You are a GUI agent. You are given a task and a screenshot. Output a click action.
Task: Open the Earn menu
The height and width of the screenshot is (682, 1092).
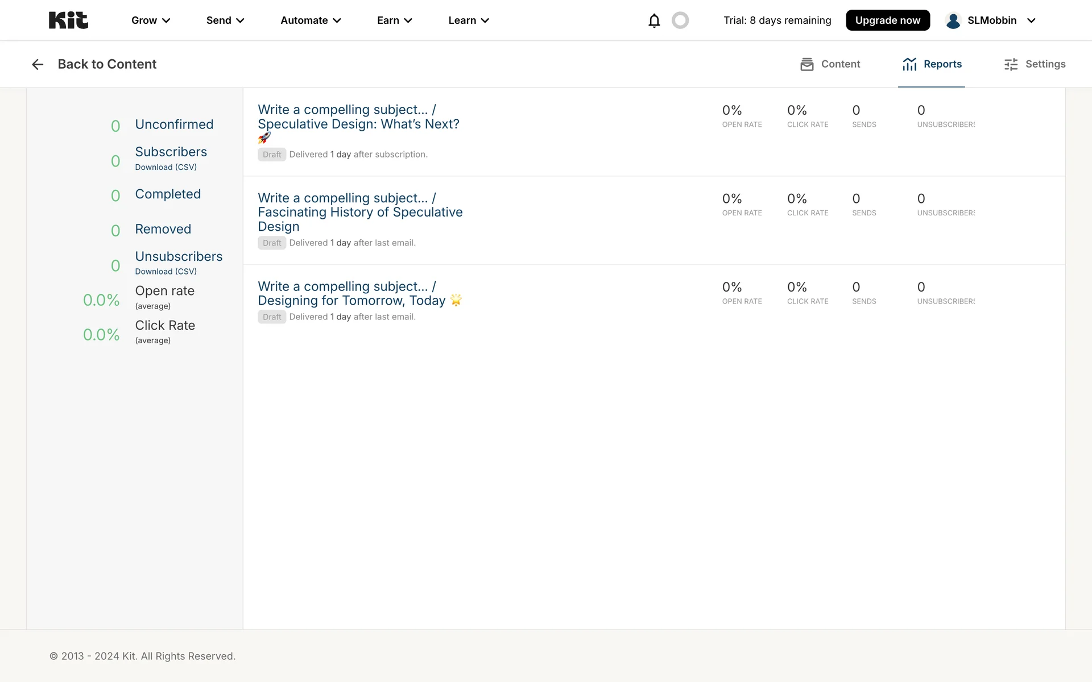[x=394, y=20]
